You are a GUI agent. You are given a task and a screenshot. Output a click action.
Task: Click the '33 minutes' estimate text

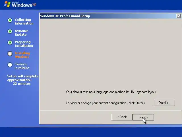coord(22,84)
